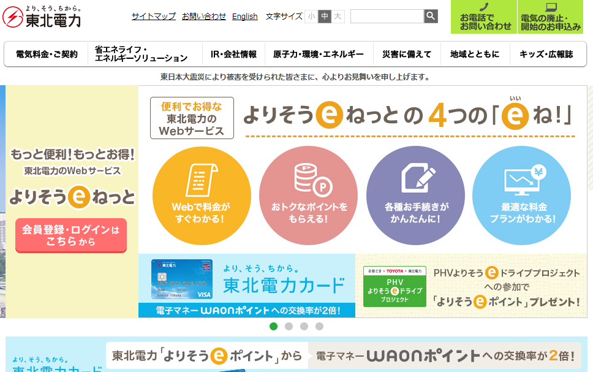
Task: Set text size to 中
Action: pos(325,17)
